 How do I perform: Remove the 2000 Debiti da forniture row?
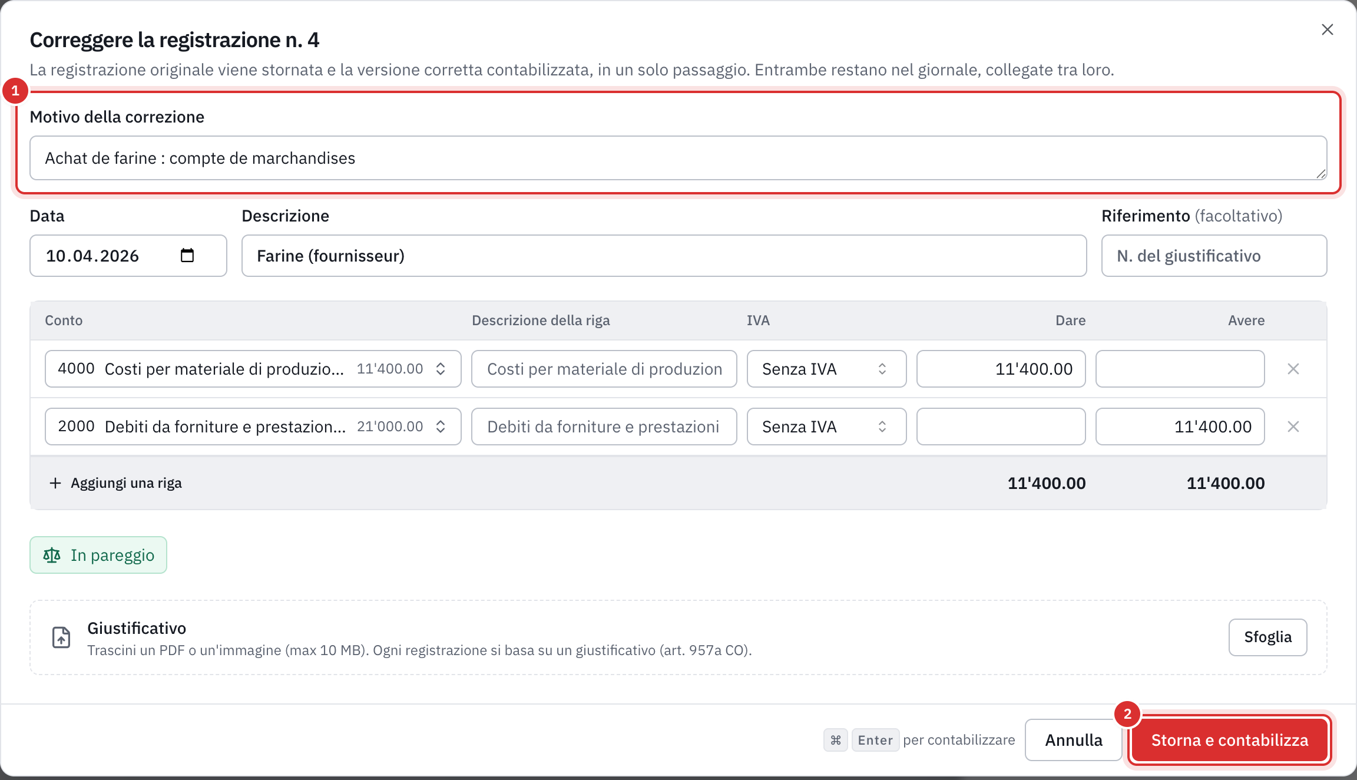click(x=1293, y=427)
